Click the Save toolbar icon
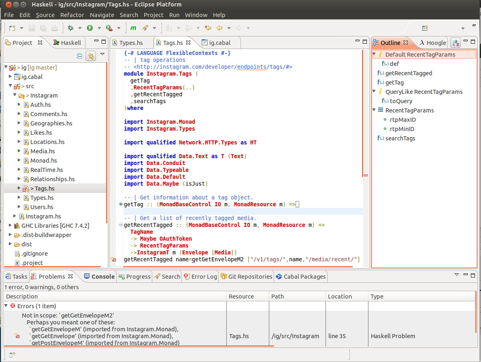 coord(32,28)
